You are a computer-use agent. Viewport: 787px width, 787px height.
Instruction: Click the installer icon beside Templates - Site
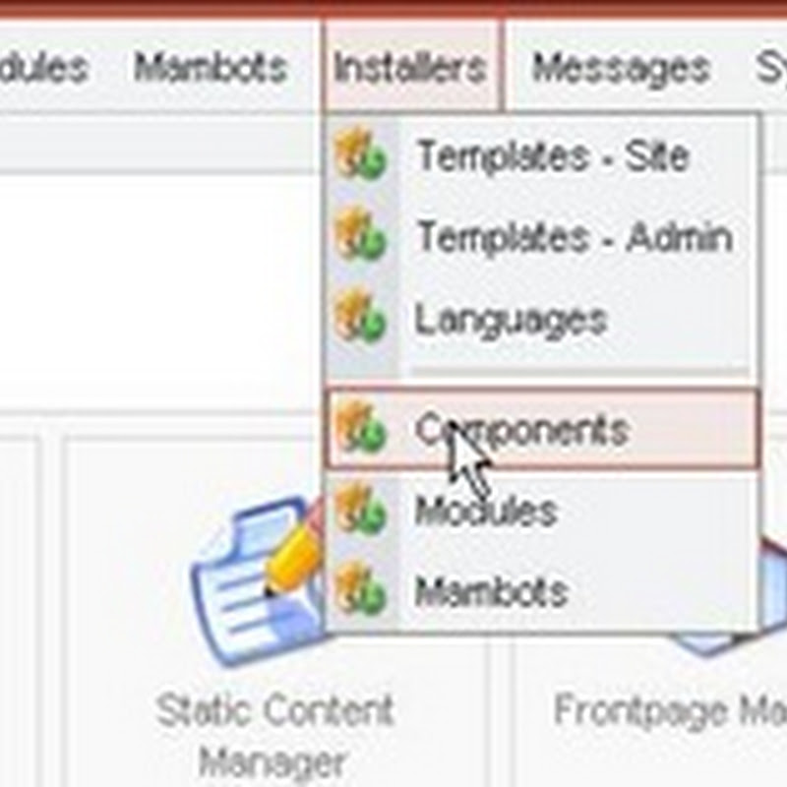(360, 154)
